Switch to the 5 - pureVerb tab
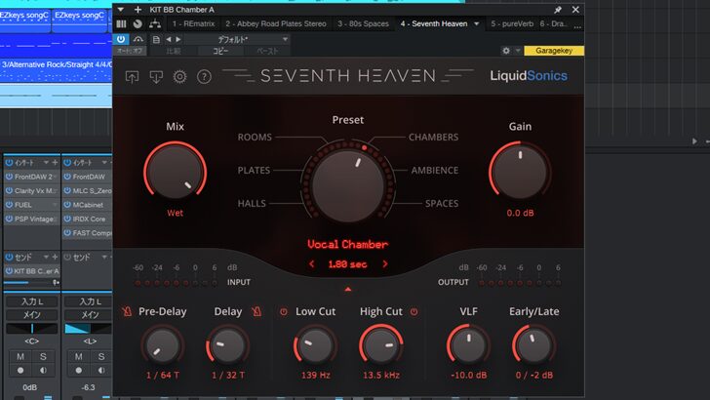 pos(512,23)
